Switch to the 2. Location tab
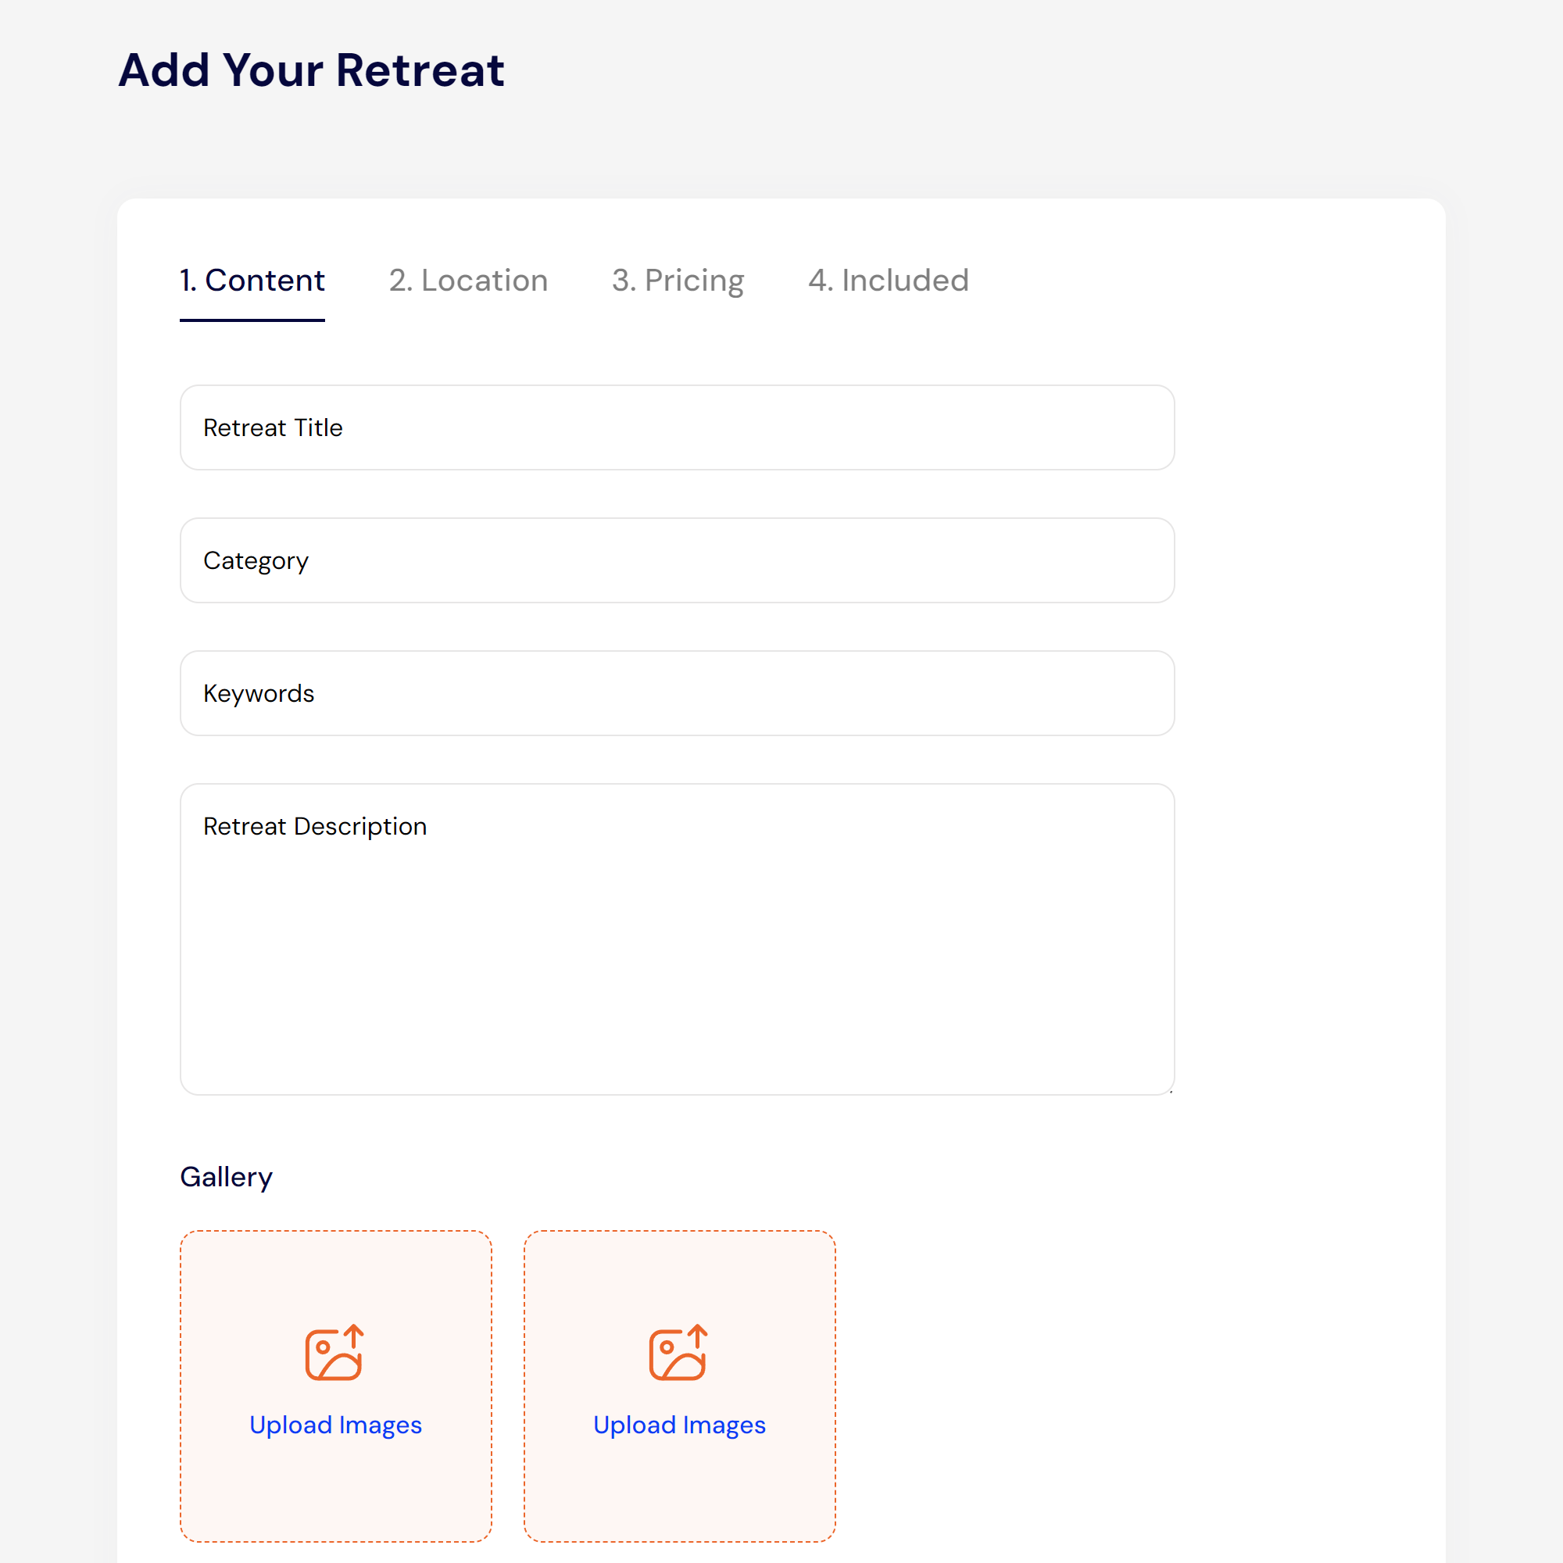Image resolution: width=1563 pixels, height=1563 pixels. (468, 281)
